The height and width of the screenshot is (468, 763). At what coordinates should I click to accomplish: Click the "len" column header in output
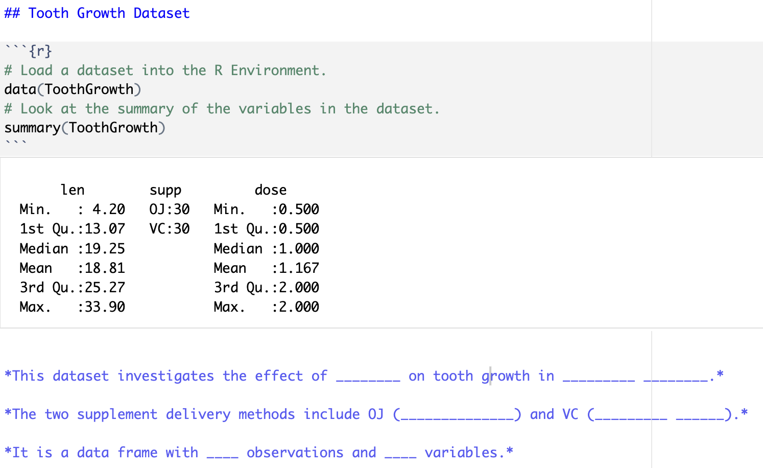pos(73,190)
